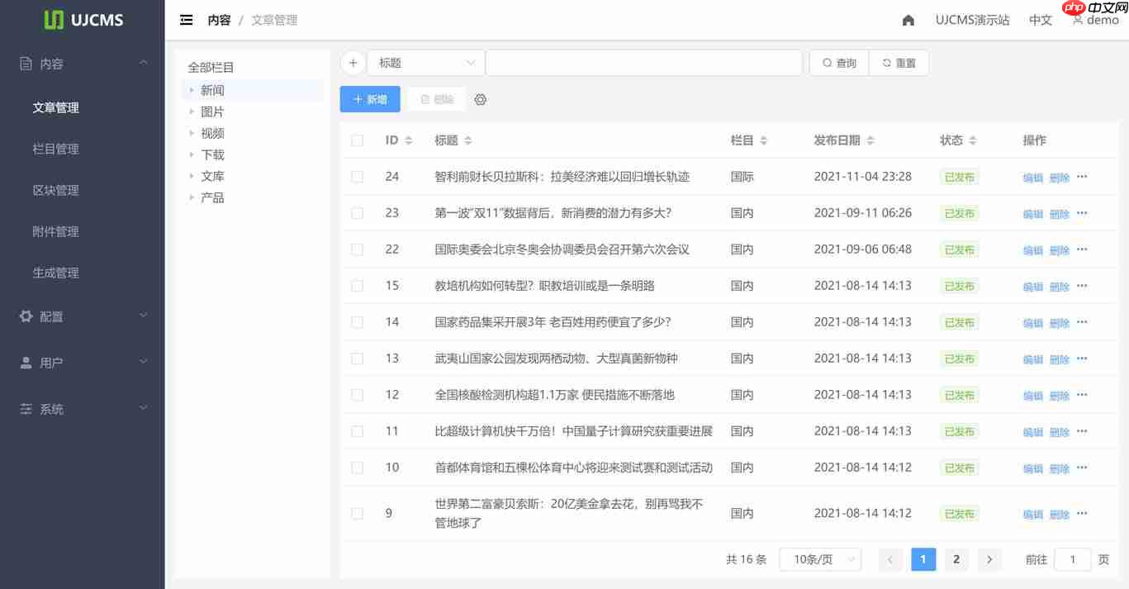Open the 10条/页 page size dropdown
Screen dimensions: 1129x589
coord(820,559)
